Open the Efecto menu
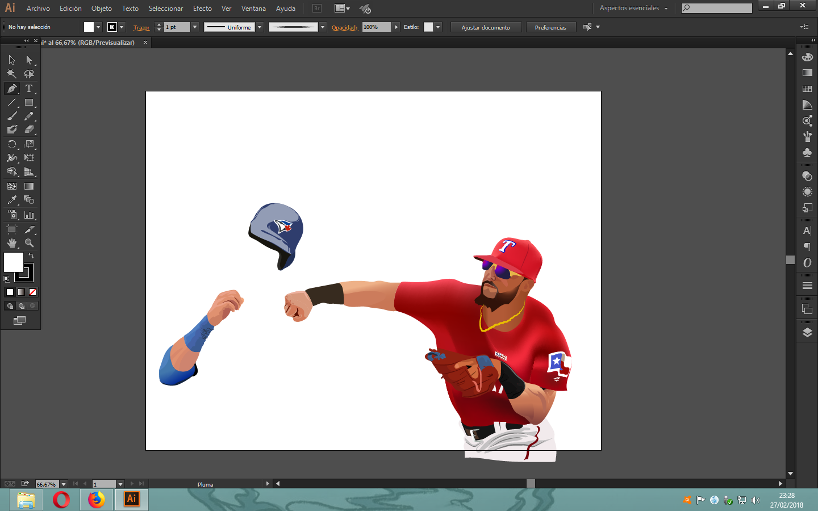Image resolution: width=818 pixels, height=511 pixels. pyautogui.click(x=202, y=9)
